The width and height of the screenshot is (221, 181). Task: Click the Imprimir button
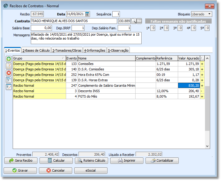[127, 160]
